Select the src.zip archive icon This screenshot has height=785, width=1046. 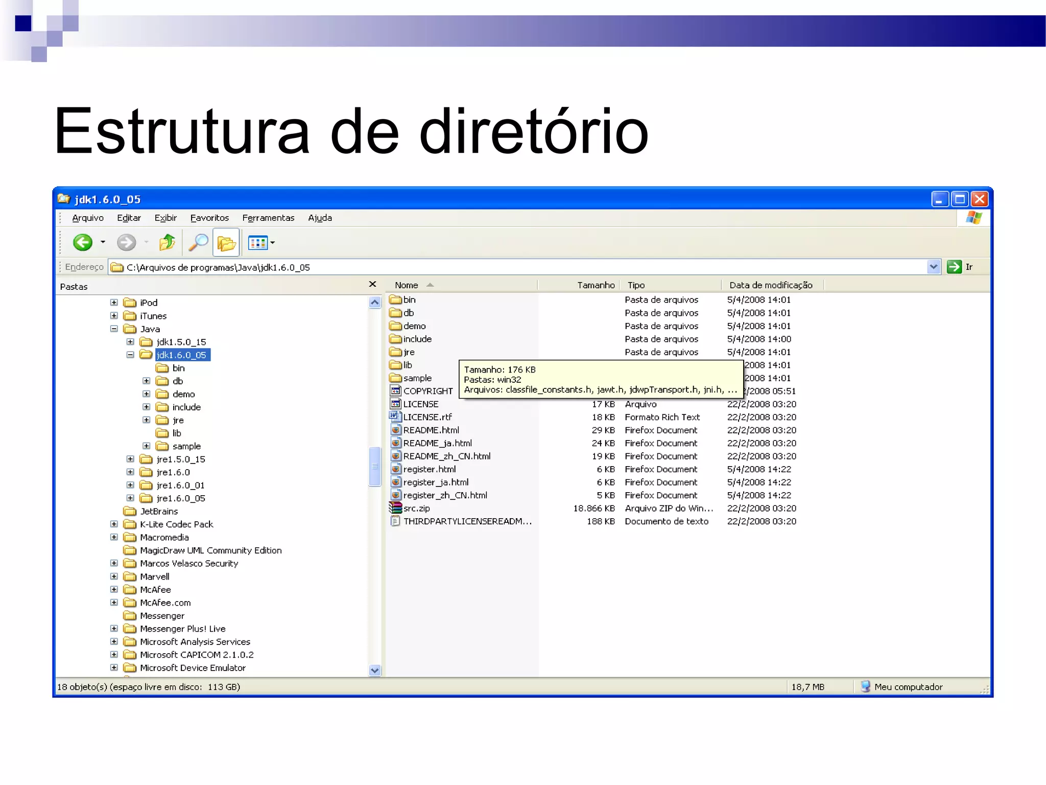[x=395, y=508]
